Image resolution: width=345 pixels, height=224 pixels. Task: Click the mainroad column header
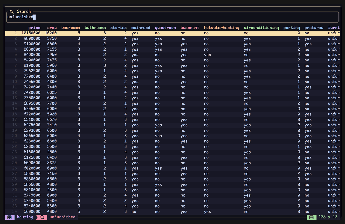point(141,28)
